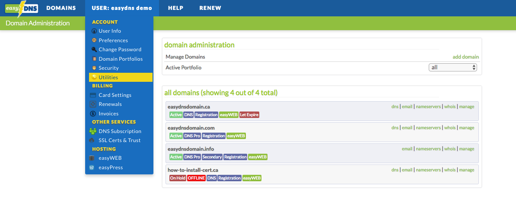Click the easyDNS lightning logo

[21, 8]
